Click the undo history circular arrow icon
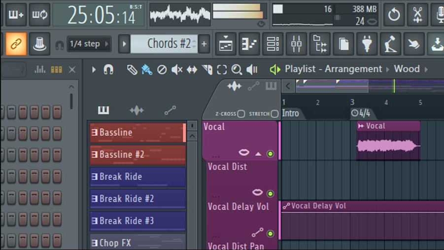 394,14
